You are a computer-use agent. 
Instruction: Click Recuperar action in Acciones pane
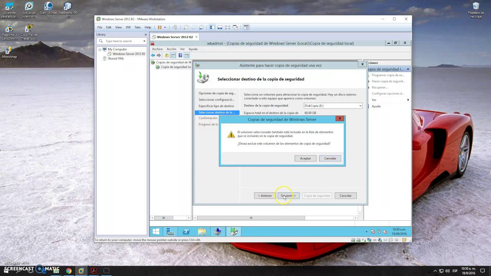click(379, 87)
